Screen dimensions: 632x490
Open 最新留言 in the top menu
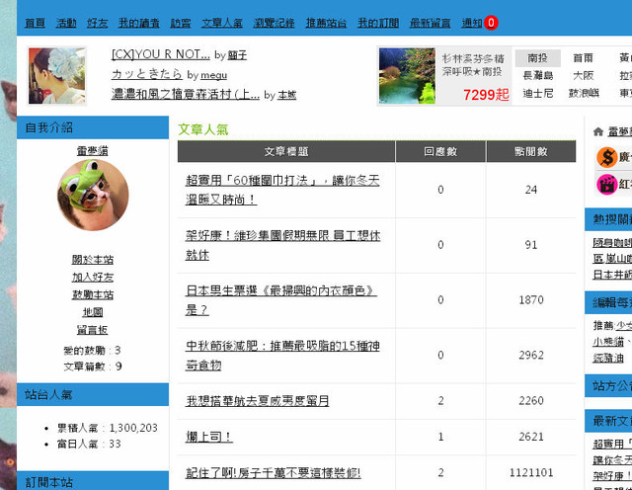tap(429, 22)
